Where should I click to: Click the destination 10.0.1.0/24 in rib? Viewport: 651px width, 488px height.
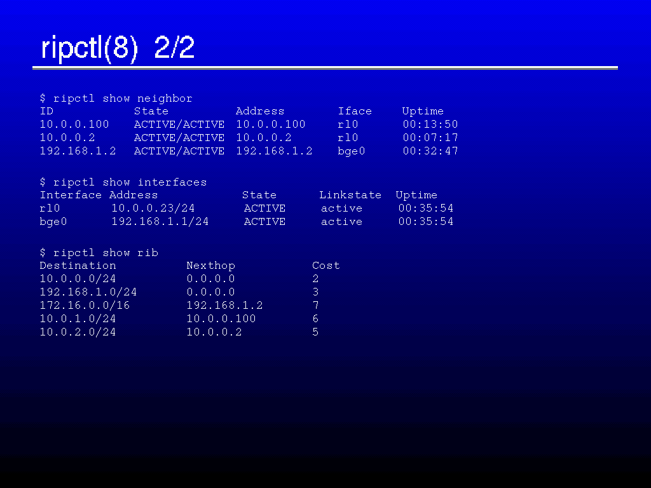click(78, 319)
